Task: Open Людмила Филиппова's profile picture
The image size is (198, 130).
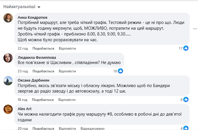Action: pyautogui.click(x=8, y=58)
